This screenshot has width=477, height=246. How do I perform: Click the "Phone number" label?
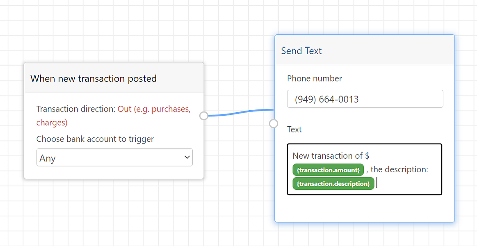[x=314, y=78]
